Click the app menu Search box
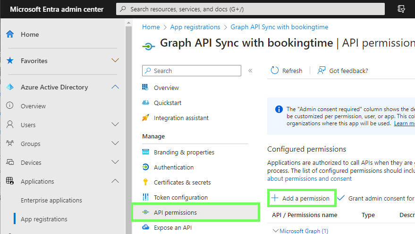Screen dimensions: 415x234 (191, 71)
